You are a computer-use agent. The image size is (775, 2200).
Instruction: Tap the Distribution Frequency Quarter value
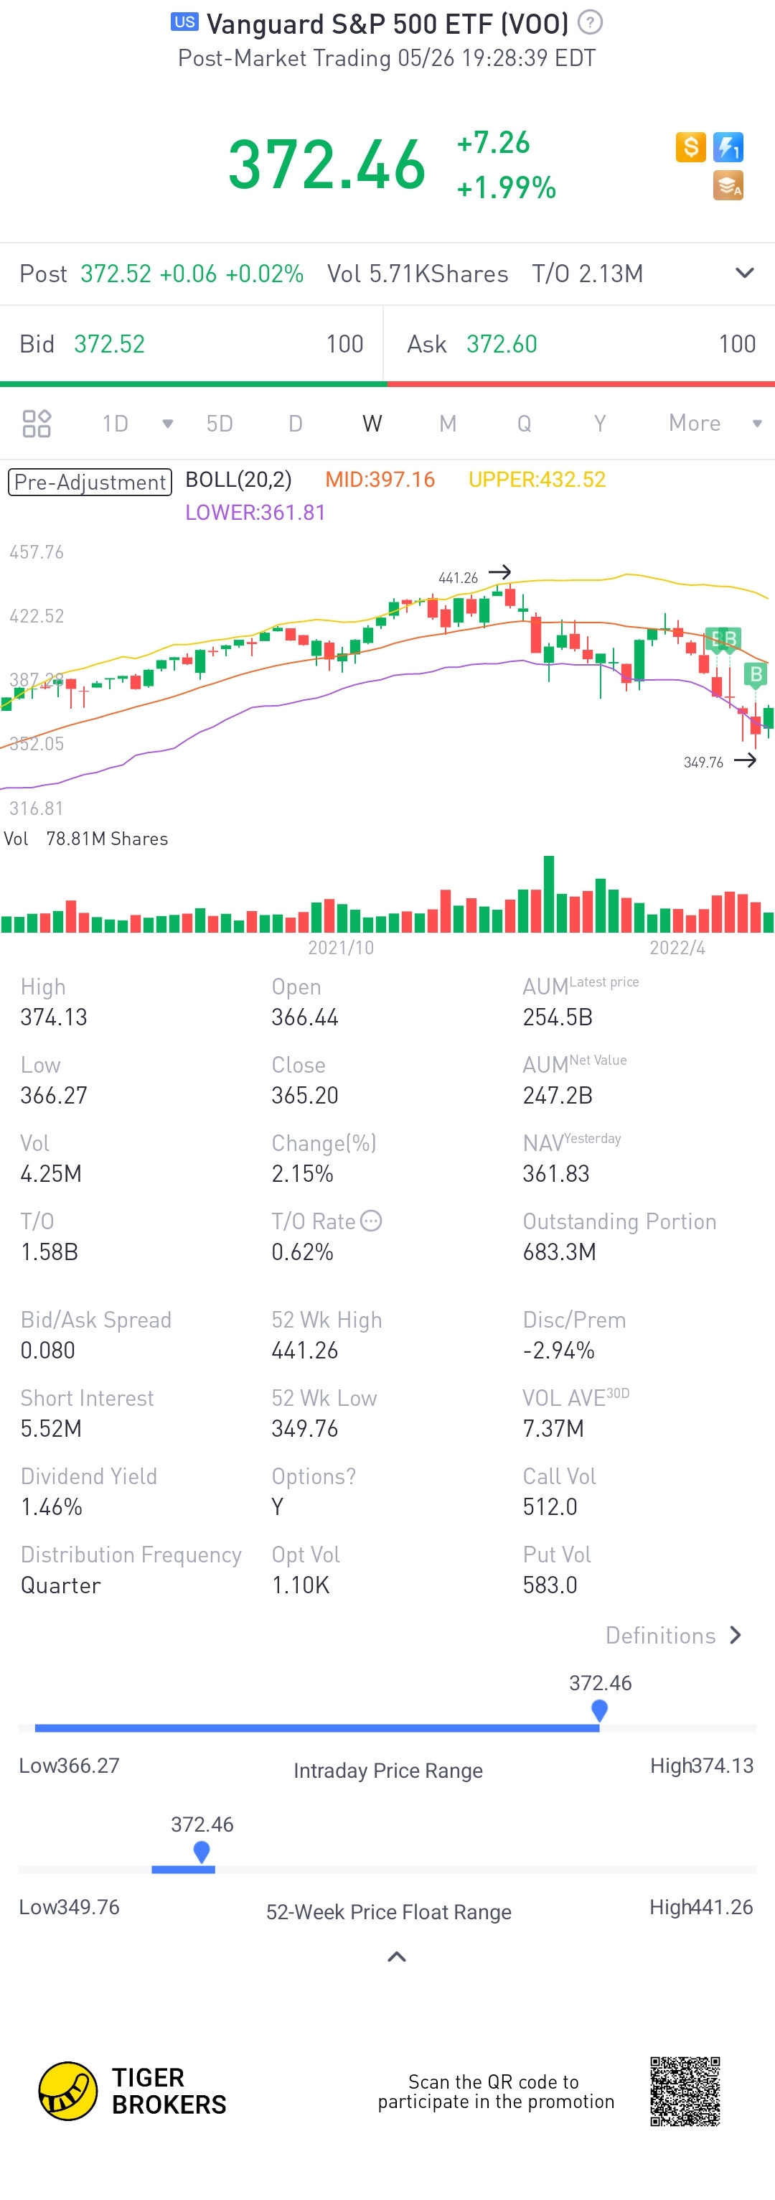[x=60, y=1585]
